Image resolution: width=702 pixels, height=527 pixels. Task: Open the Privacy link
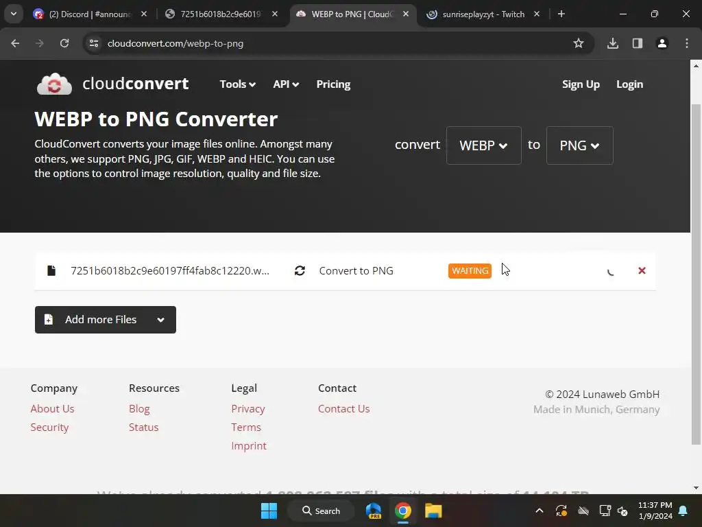pos(248,409)
